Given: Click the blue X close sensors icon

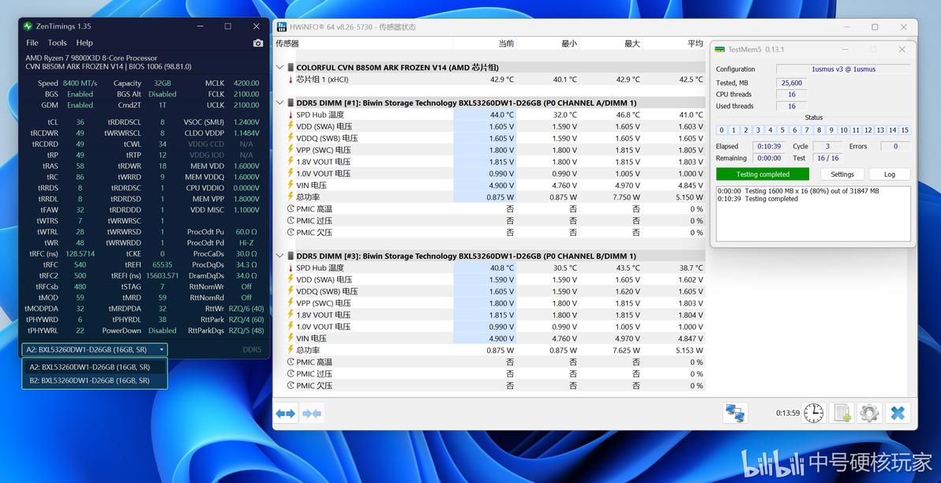Looking at the screenshot, I should coord(898,413).
